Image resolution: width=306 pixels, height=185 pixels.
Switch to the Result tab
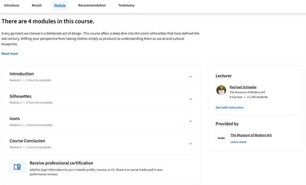point(37,5)
